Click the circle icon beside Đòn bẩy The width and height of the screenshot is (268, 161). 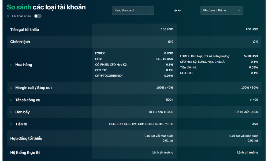pyautogui.click(x=11, y=112)
